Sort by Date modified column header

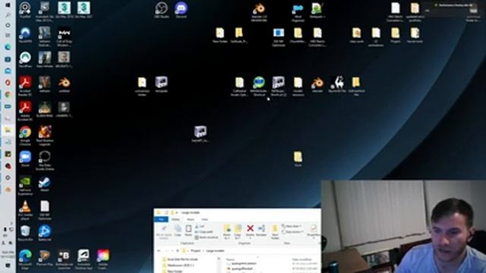coord(303,259)
